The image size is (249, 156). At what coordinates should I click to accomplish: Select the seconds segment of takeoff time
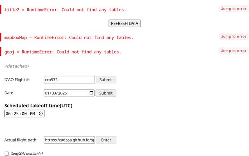click(x=24, y=113)
